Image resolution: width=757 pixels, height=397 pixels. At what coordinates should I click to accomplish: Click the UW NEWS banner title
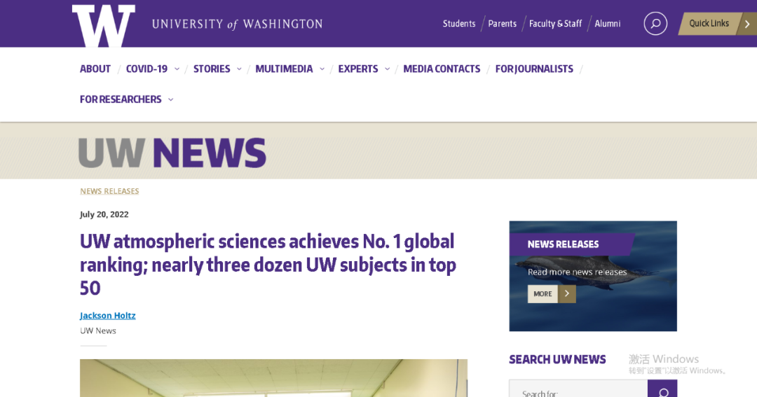[172, 153]
